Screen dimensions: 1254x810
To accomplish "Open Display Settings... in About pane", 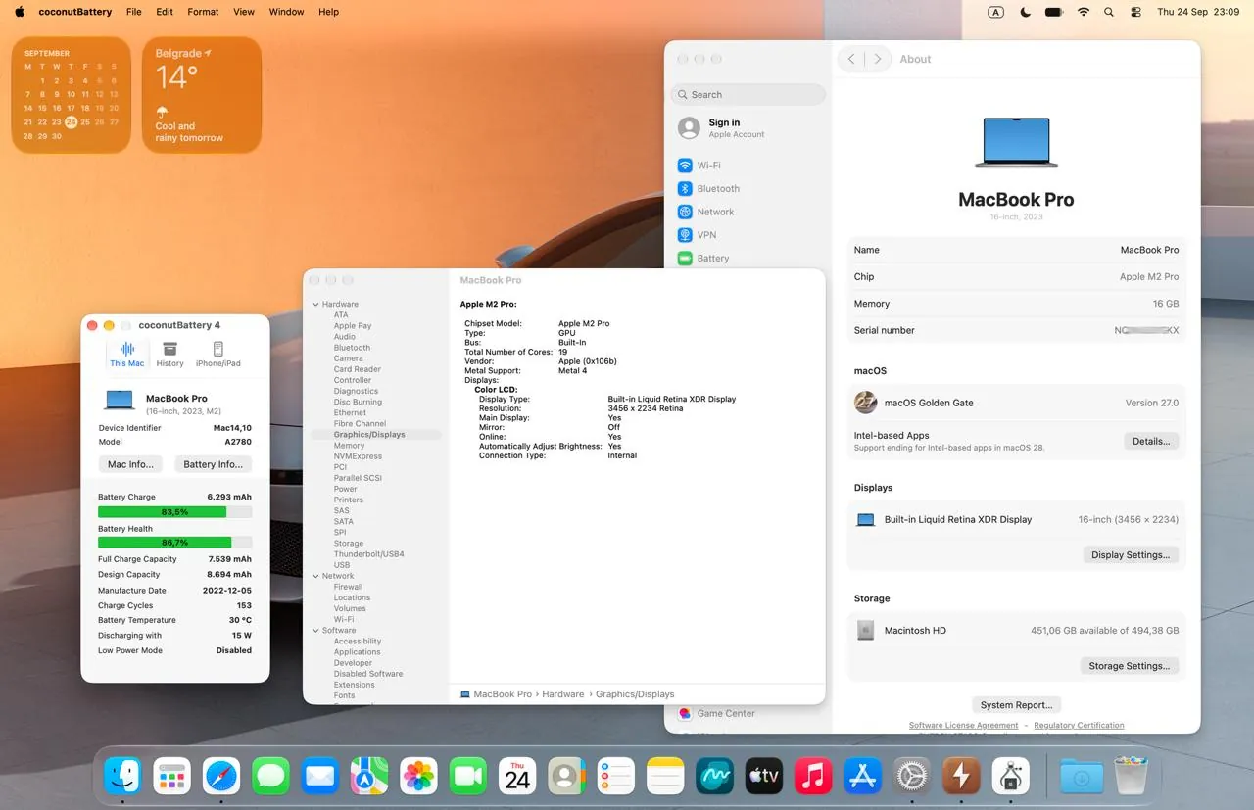I will pos(1131,555).
